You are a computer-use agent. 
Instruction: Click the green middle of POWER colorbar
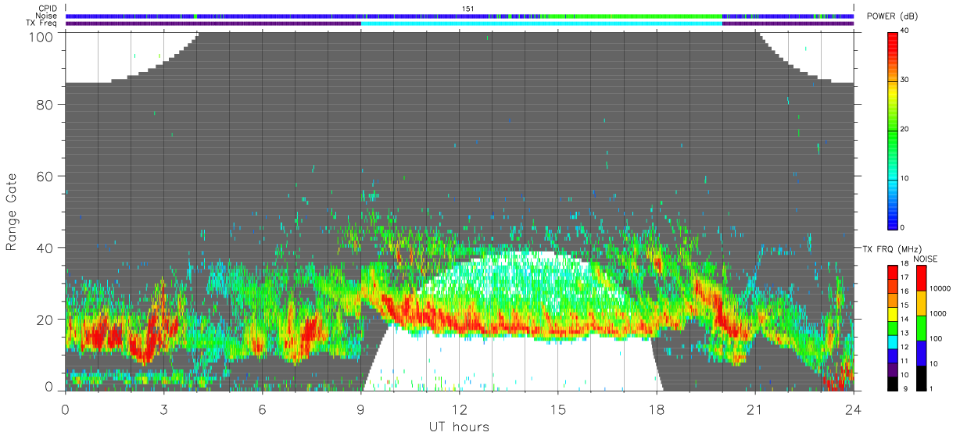[x=894, y=129]
